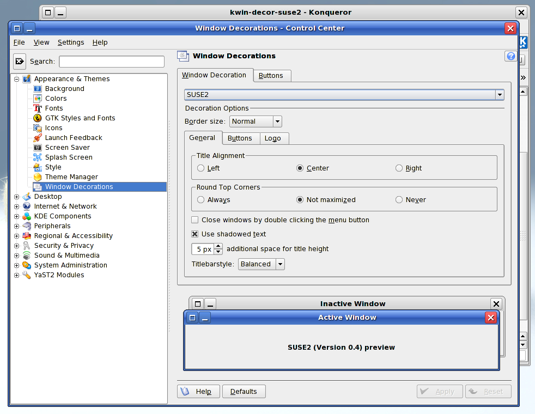Click the Peripherals category icon
The height and width of the screenshot is (414, 535).
click(x=27, y=226)
